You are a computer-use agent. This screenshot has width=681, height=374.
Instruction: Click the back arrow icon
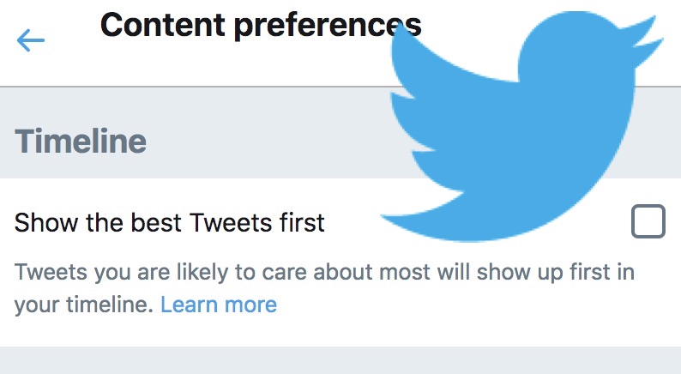(30, 39)
